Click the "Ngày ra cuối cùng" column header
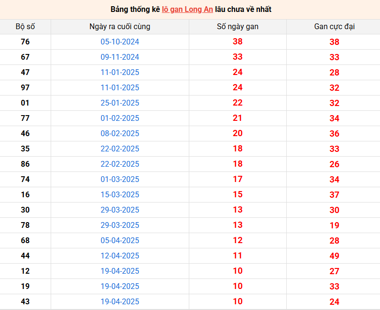Viewport: 380px width, 310px height. pos(119,27)
